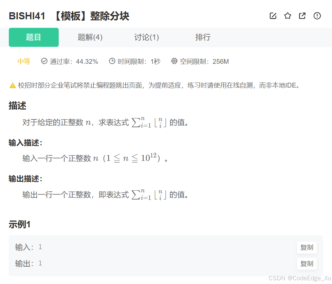
Task: Switch to the 排行 tab
Action: pos(203,37)
